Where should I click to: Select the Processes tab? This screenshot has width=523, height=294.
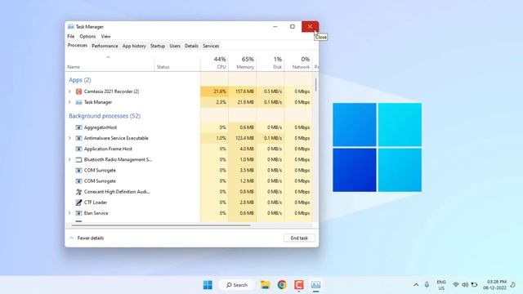click(x=78, y=46)
